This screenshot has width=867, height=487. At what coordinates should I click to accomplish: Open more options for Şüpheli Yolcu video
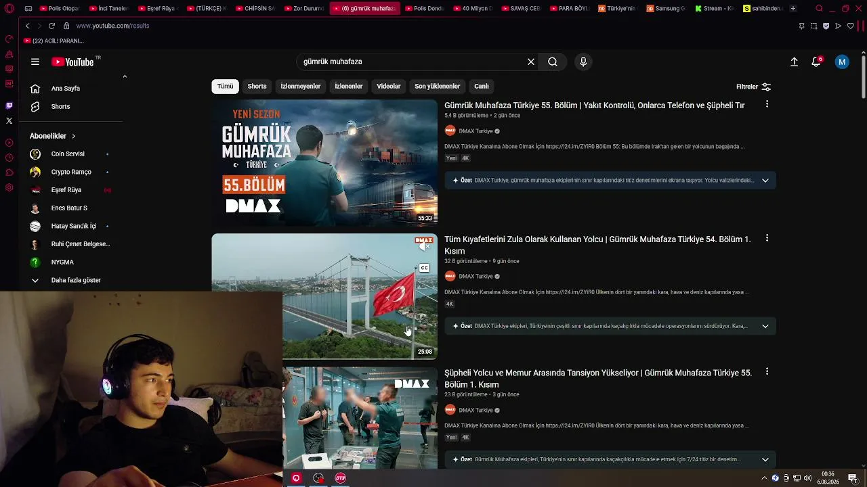click(767, 371)
